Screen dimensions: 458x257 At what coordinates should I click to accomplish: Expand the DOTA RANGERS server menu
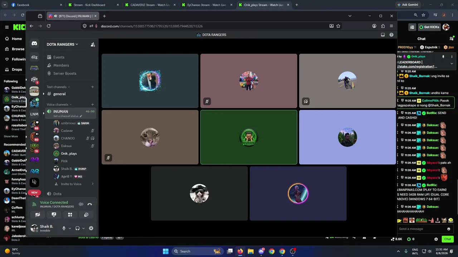[x=62, y=44]
